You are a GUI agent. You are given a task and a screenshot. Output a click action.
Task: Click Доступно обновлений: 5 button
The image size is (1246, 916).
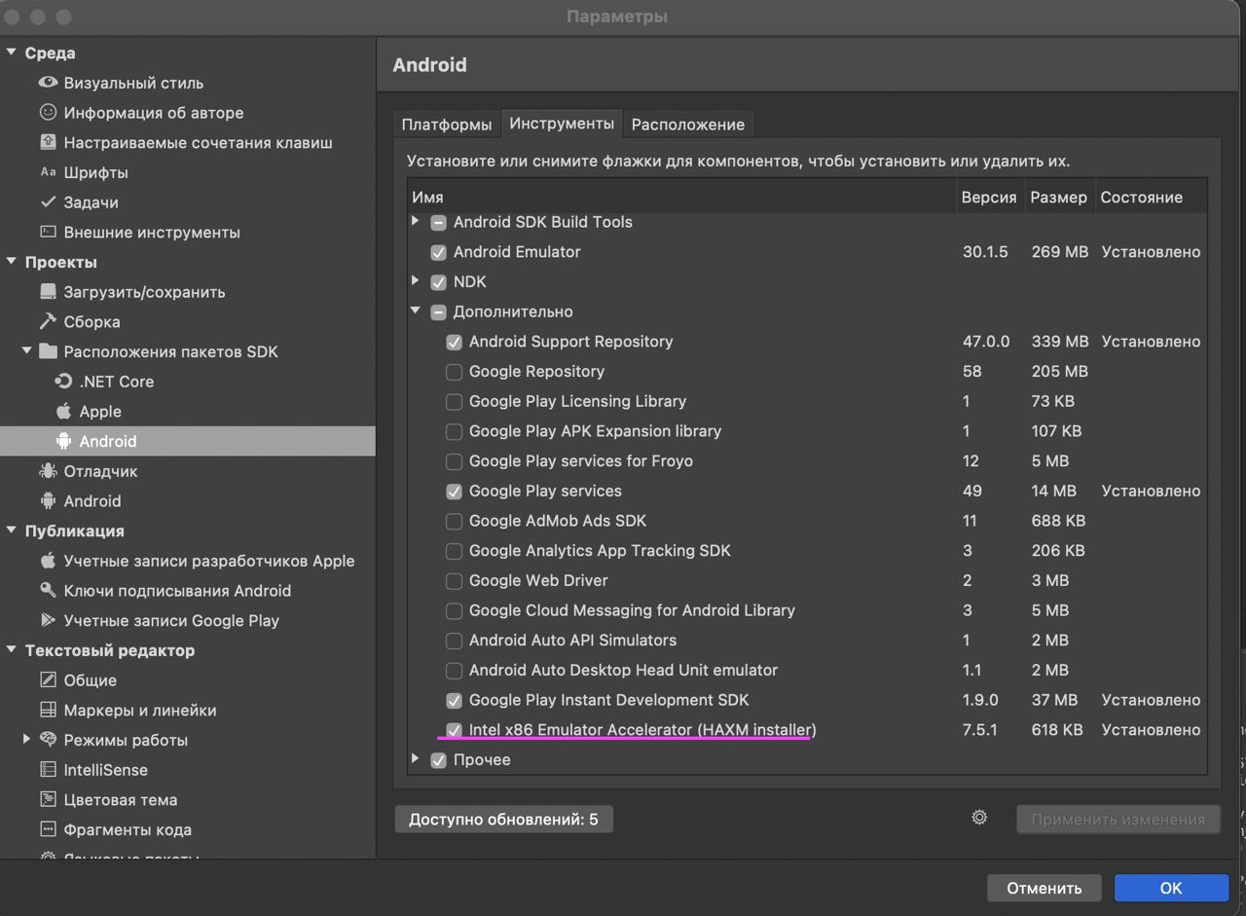(503, 820)
